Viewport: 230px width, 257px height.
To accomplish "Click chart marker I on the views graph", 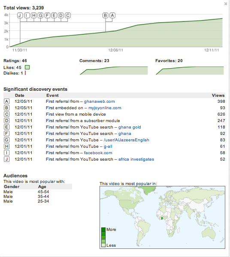I will [x=27, y=15].
